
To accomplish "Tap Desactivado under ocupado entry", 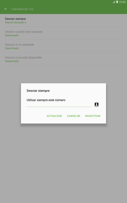I will tap(12, 35).
